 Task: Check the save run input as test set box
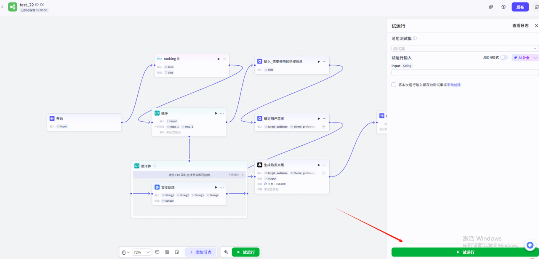[394, 85]
